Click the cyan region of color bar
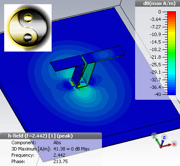The width and height of the screenshot is (180, 166). pos(172,72)
